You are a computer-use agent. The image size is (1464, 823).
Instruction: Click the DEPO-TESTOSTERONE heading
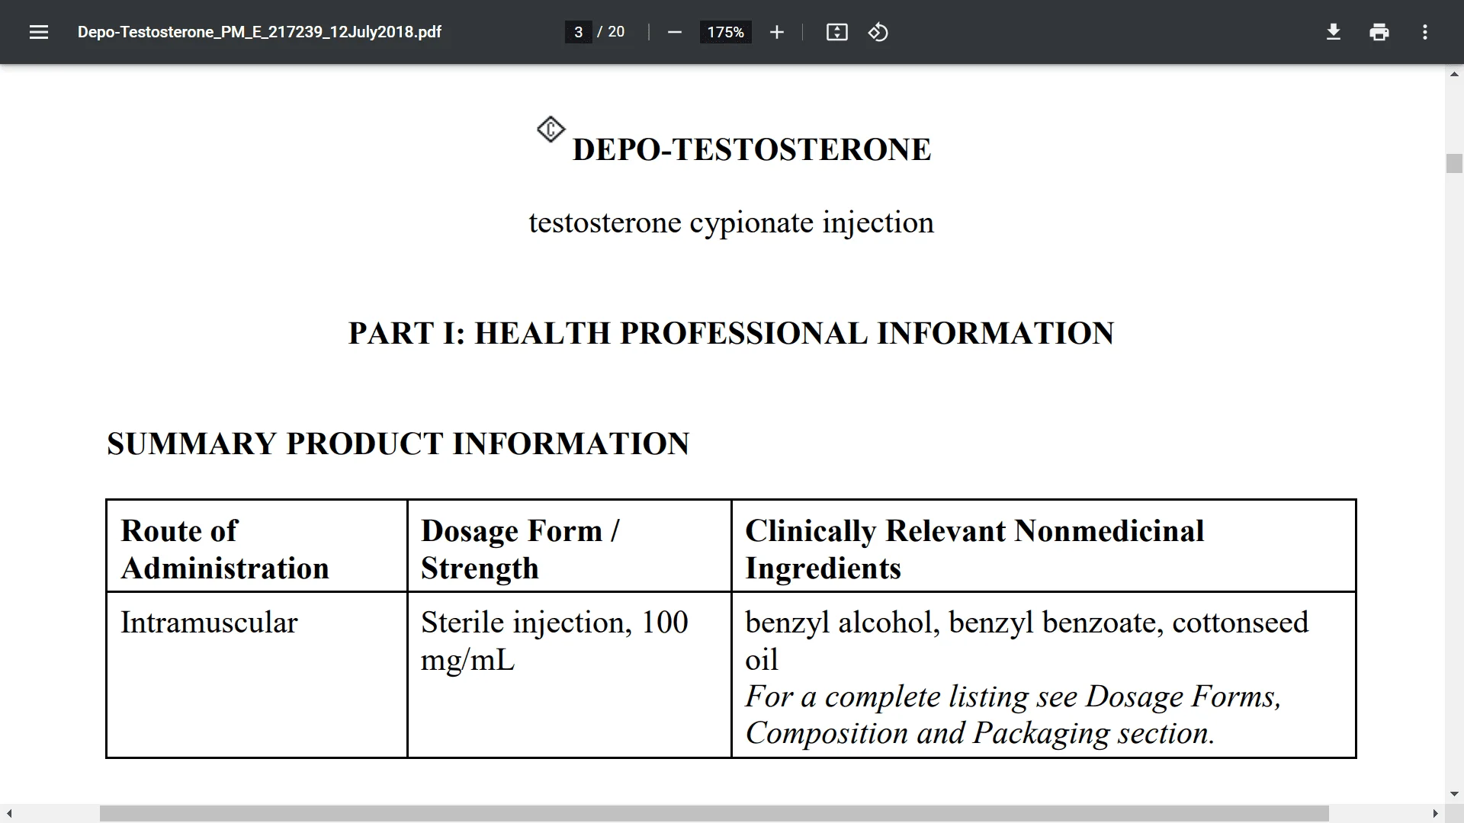coord(751,149)
